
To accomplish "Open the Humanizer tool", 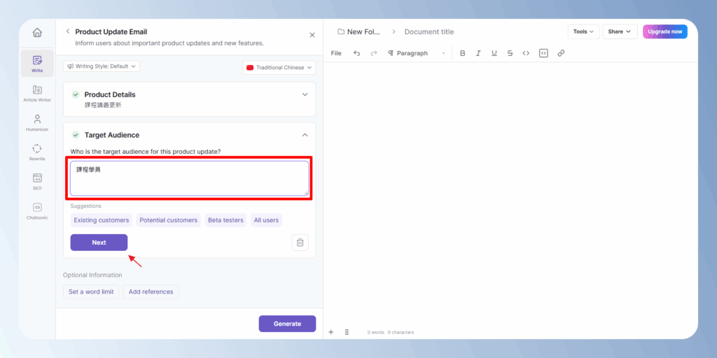I will coord(37,122).
